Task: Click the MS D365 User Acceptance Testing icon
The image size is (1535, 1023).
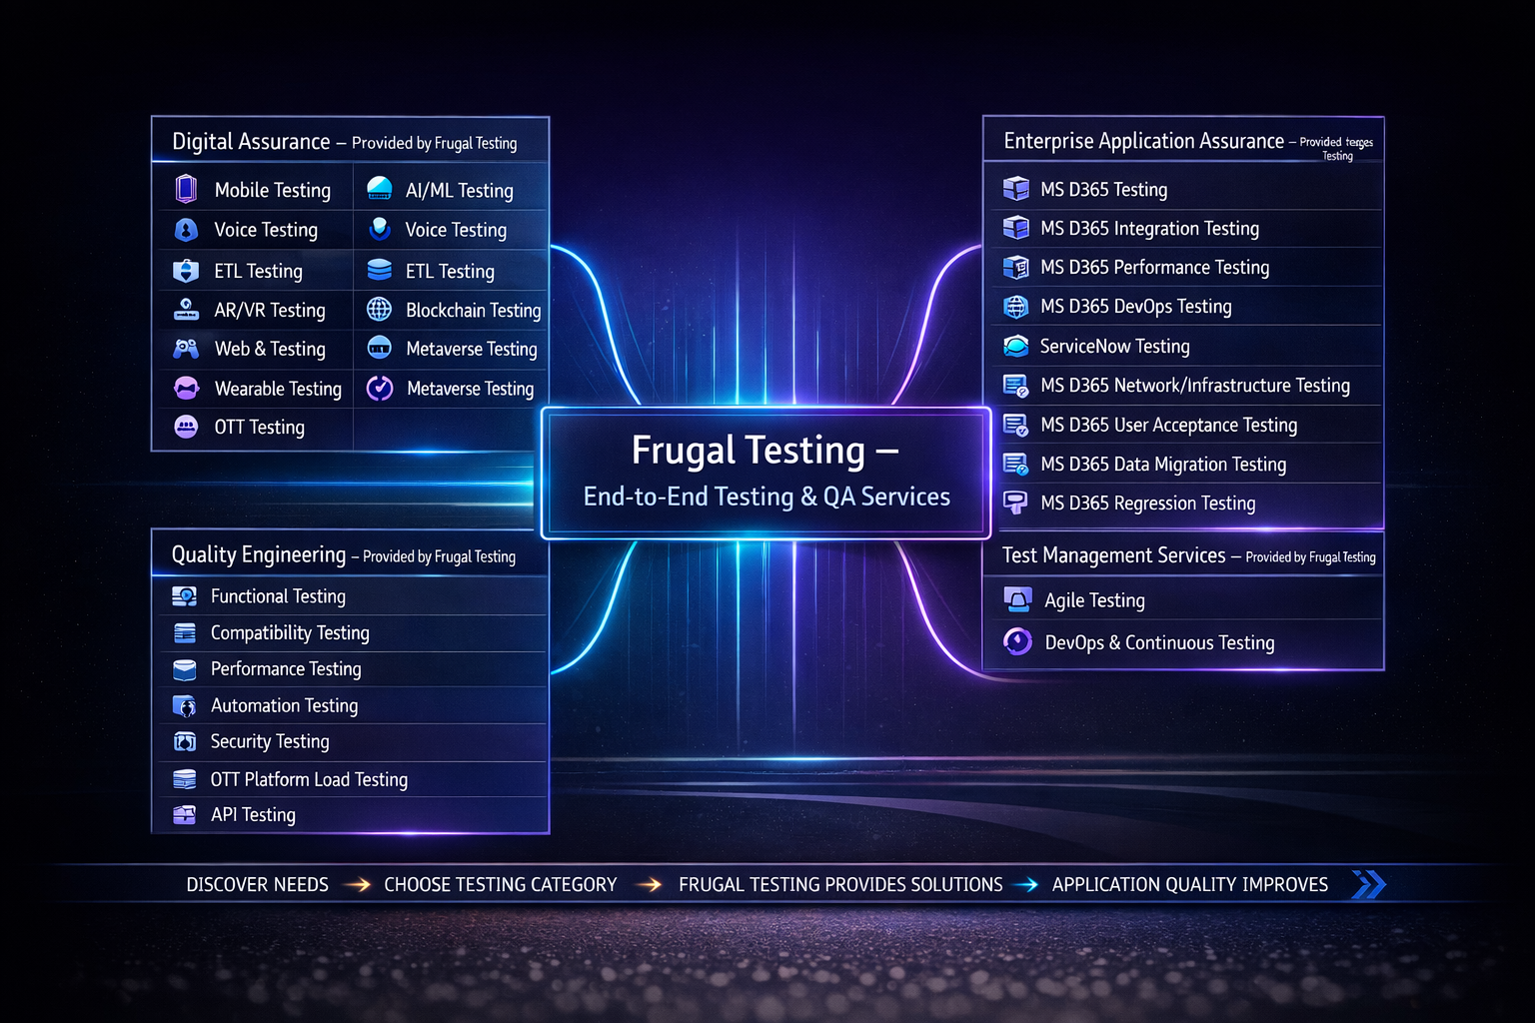Action: [1016, 425]
